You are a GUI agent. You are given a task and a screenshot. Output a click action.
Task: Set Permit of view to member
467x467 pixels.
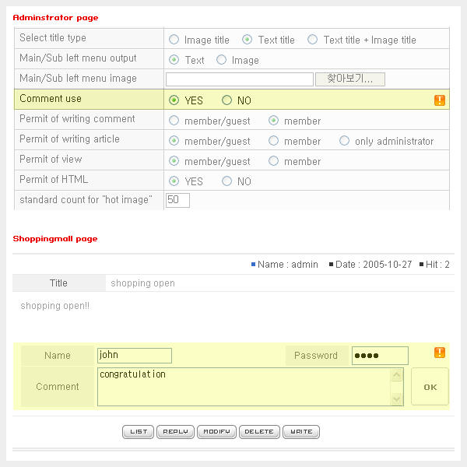(x=273, y=161)
